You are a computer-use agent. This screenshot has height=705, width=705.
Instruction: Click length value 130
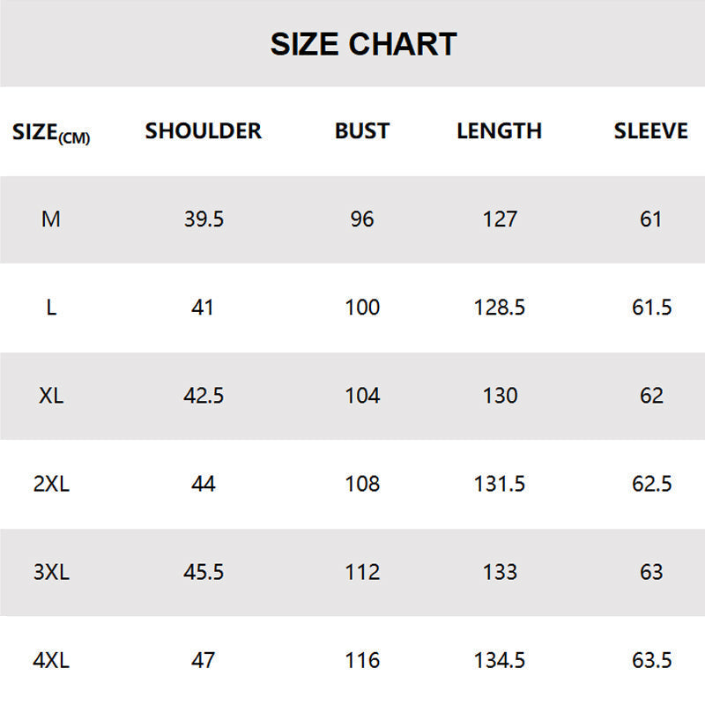[x=500, y=396]
